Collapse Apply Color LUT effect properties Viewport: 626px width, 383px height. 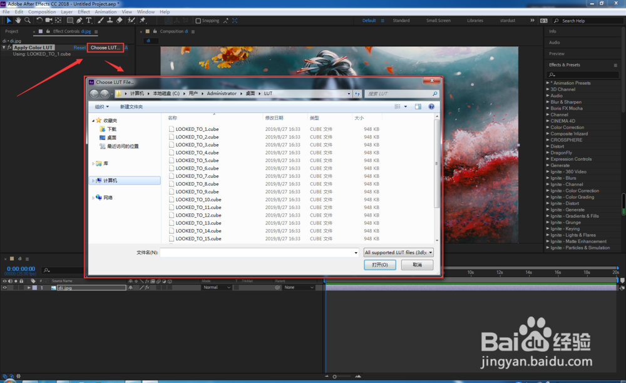pyautogui.click(x=4, y=48)
